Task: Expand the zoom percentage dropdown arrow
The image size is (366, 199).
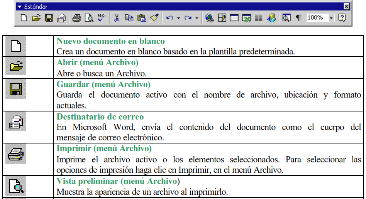Action: (331, 18)
